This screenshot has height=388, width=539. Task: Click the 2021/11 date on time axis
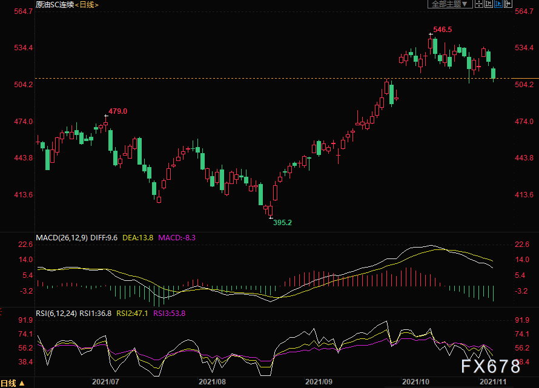tap(493, 382)
